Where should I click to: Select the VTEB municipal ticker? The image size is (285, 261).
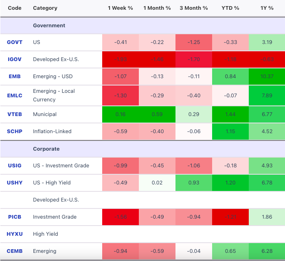15,114
